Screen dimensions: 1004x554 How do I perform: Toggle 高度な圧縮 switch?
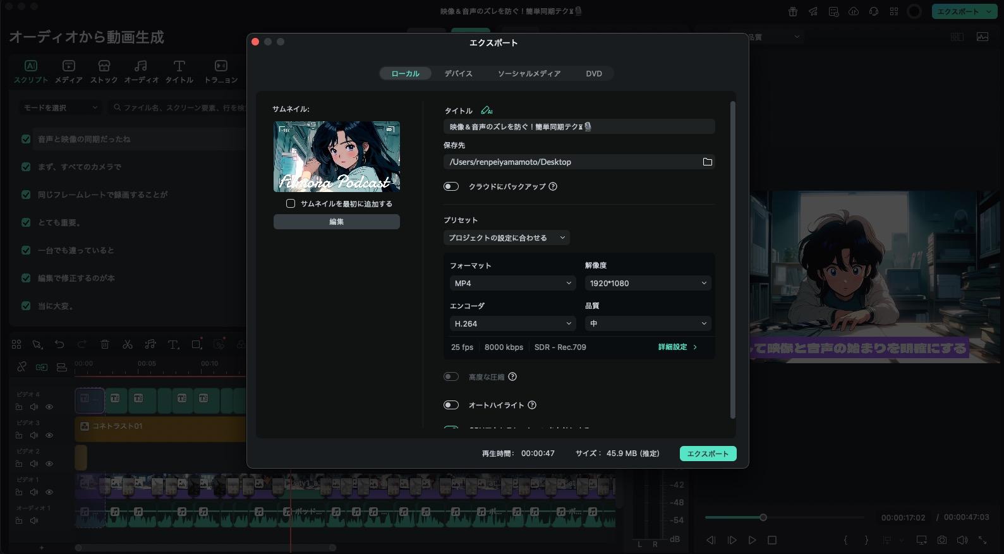coord(451,376)
